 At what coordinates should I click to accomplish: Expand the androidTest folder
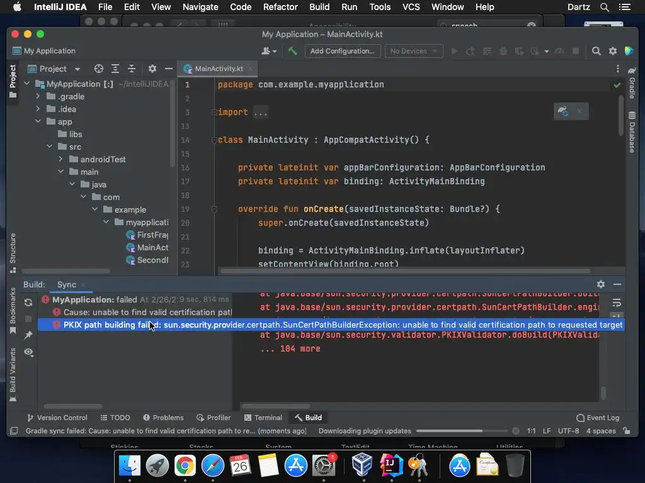pos(60,159)
